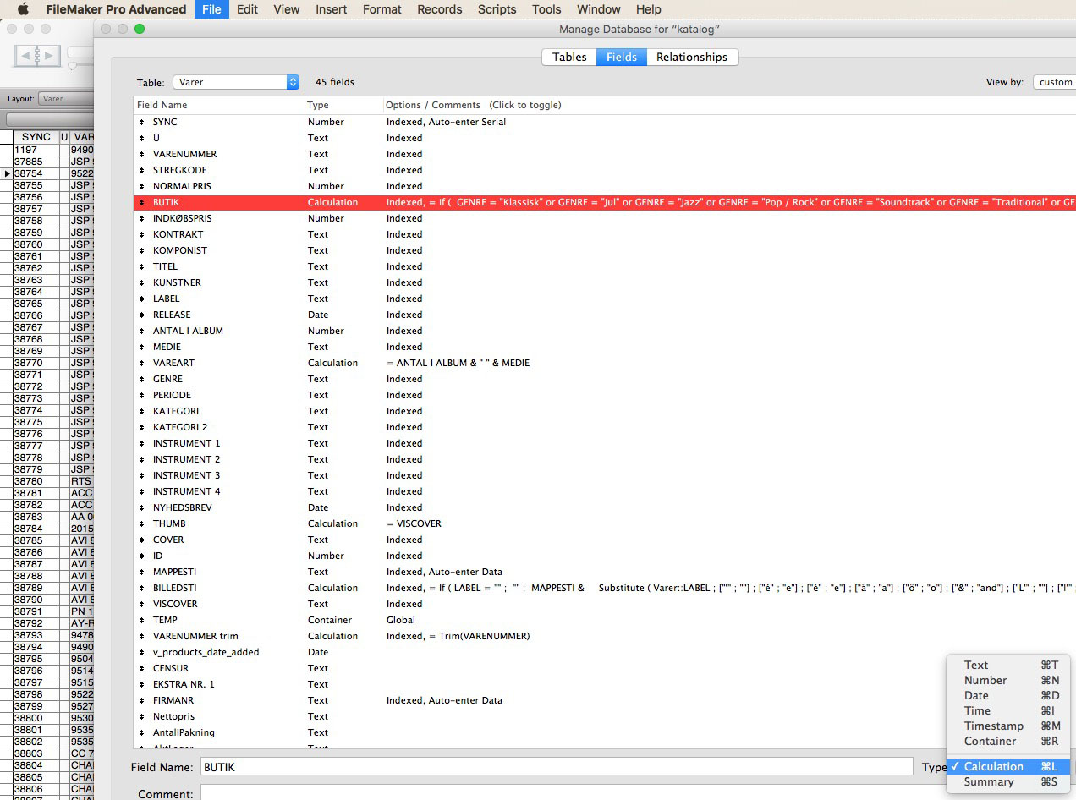This screenshot has height=800, width=1076.
Task: Open the Help menu
Action: [648, 9]
